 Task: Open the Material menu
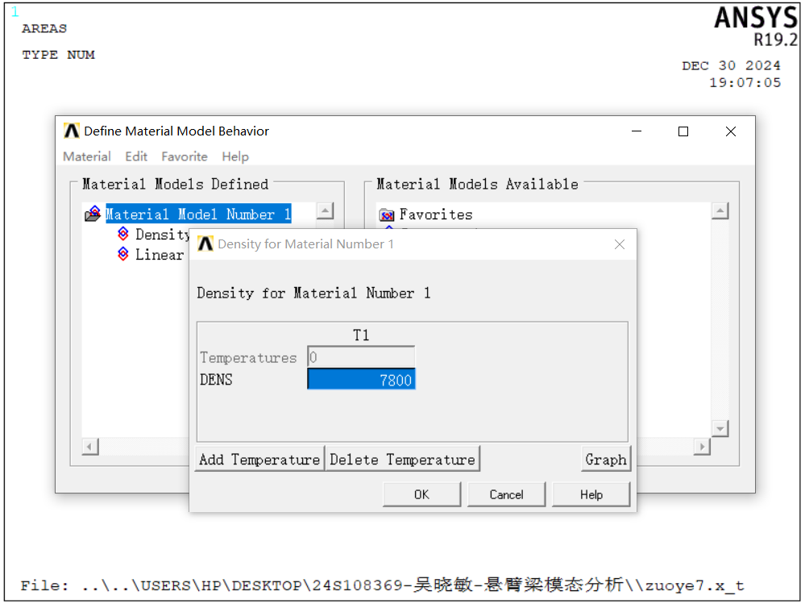87,156
